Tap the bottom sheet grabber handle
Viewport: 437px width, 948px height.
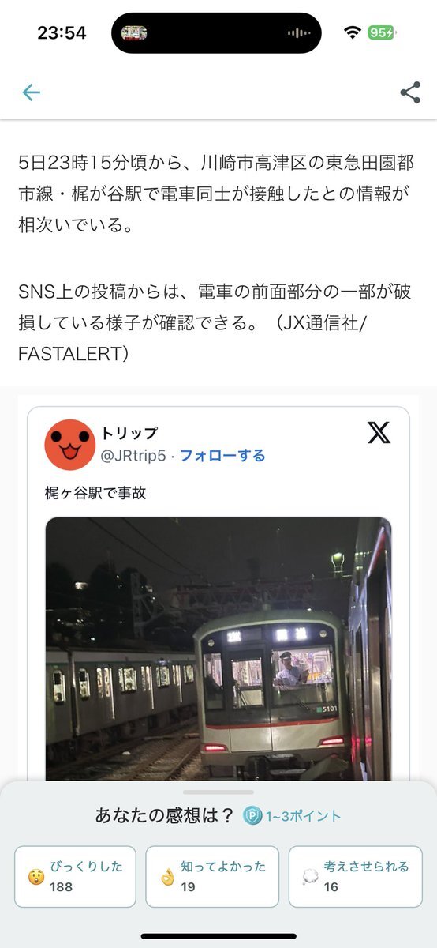click(218, 792)
